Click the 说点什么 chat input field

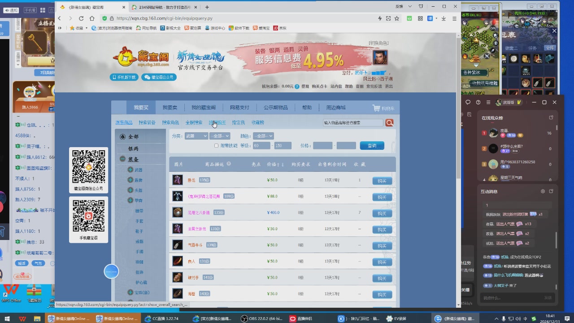pos(511,297)
